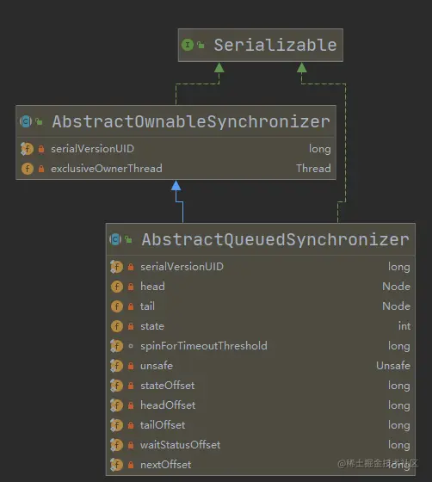Click field icon beside exclusiveOwnerThread

tap(28, 169)
